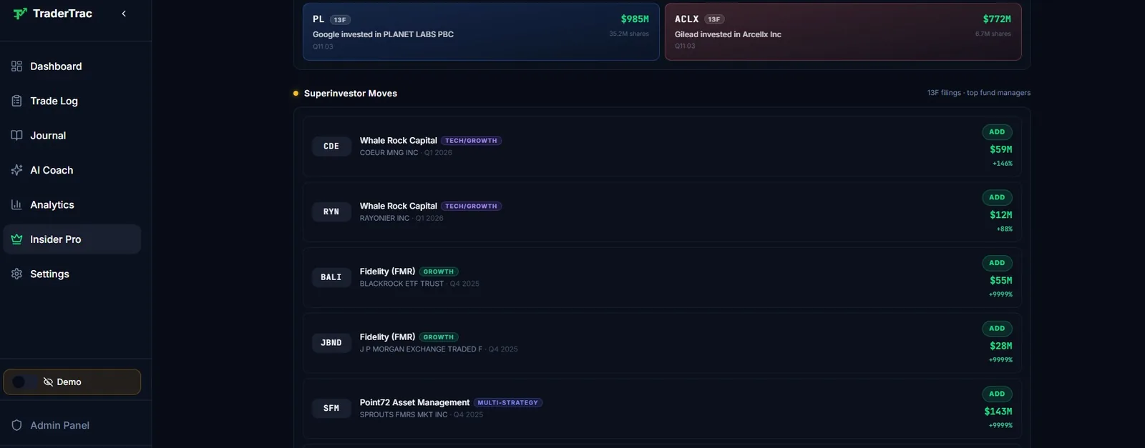This screenshot has width=1145, height=448.
Task: Click the +88% change on RYN row
Action: pos(1005,229)
